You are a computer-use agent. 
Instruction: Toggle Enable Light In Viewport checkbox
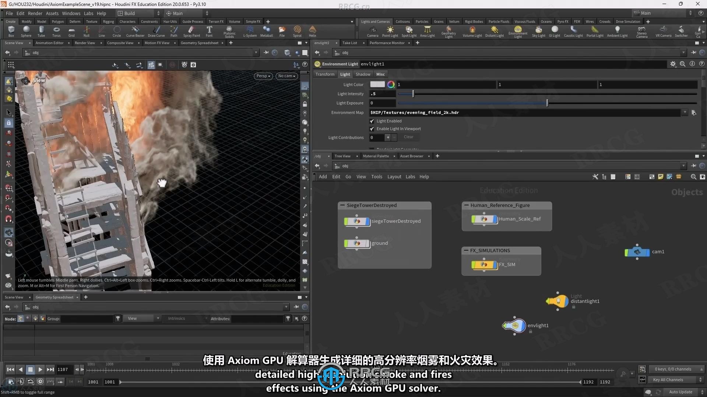[x=372, y=129]
